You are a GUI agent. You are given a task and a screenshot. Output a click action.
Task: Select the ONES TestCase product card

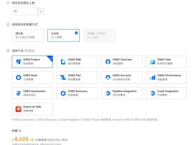point(122,62)
